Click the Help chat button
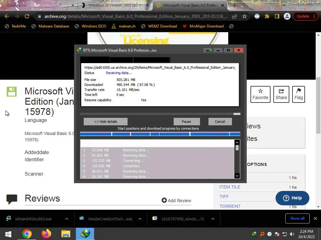 [292, 198]
